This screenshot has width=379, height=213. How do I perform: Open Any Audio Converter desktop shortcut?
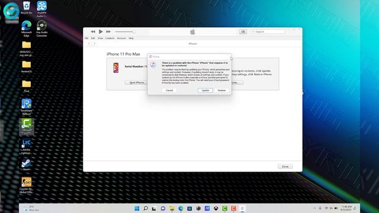[x=41, y=29]
